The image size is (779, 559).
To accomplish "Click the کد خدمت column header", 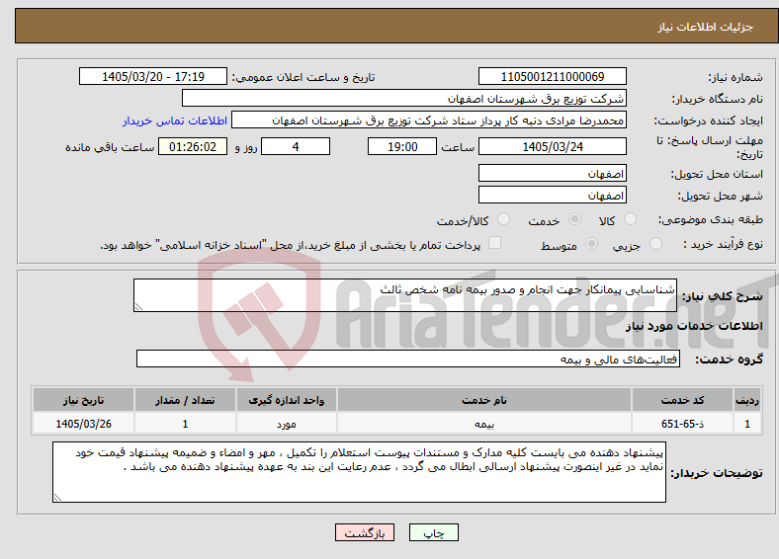I will (683, 400).
